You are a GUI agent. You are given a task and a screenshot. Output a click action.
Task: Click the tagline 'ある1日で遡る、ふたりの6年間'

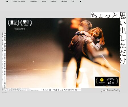(x=61, y=90)
